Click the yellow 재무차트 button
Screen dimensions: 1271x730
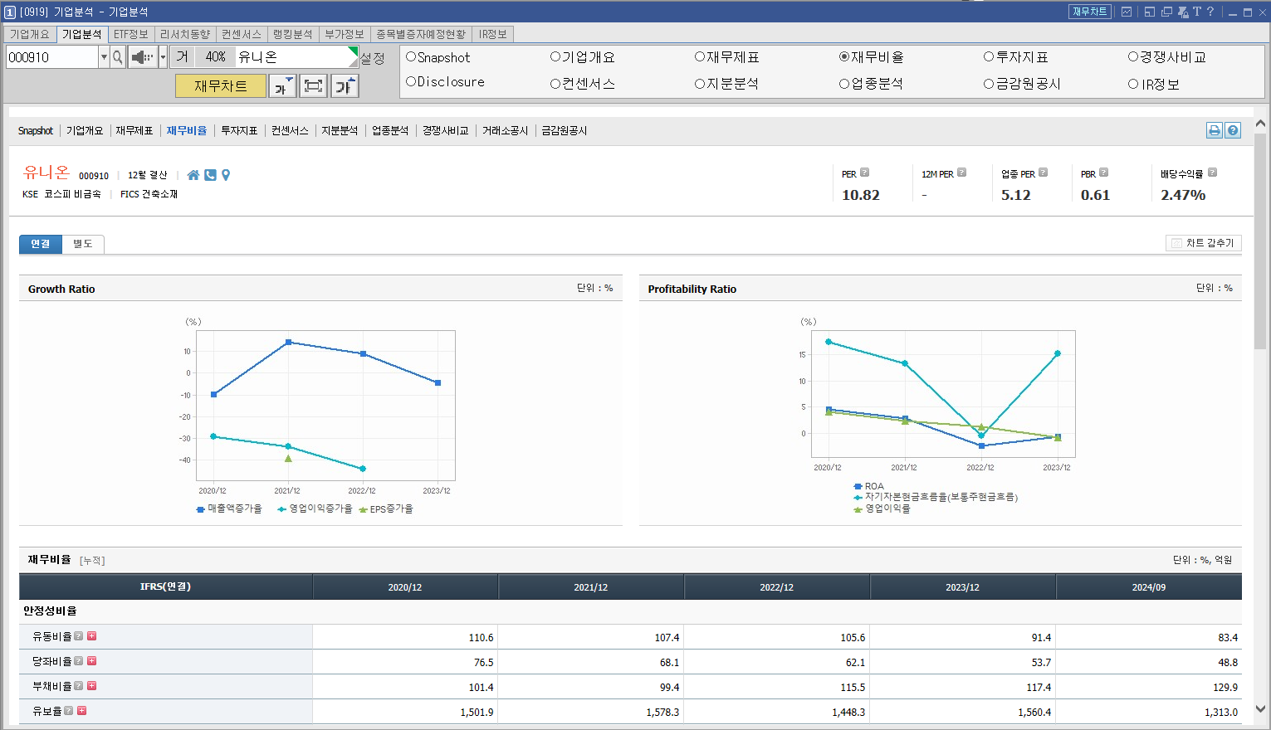click(221, 85)
